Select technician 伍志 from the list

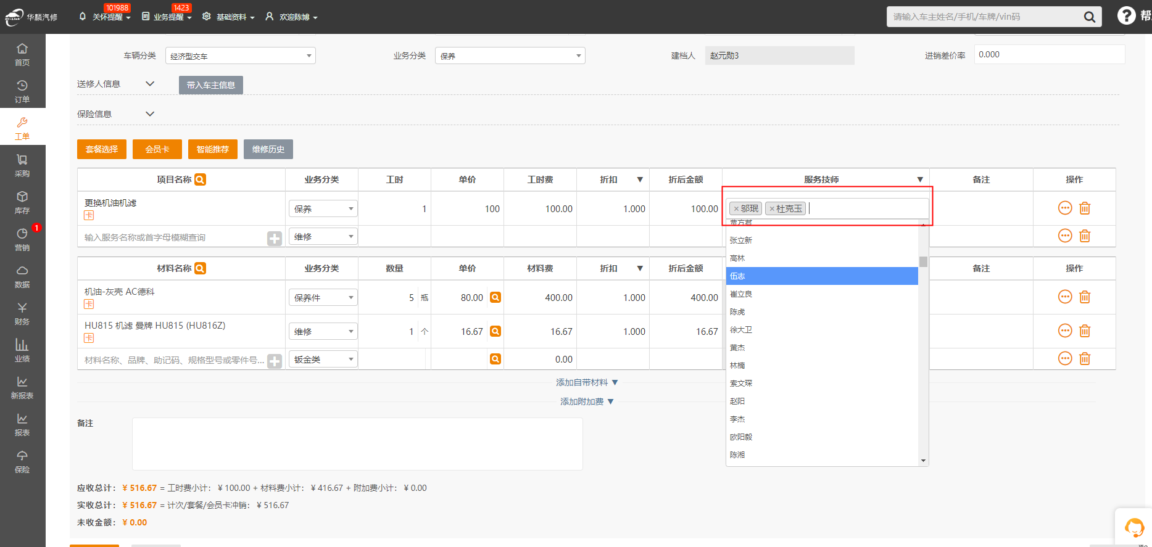point(822,276)
